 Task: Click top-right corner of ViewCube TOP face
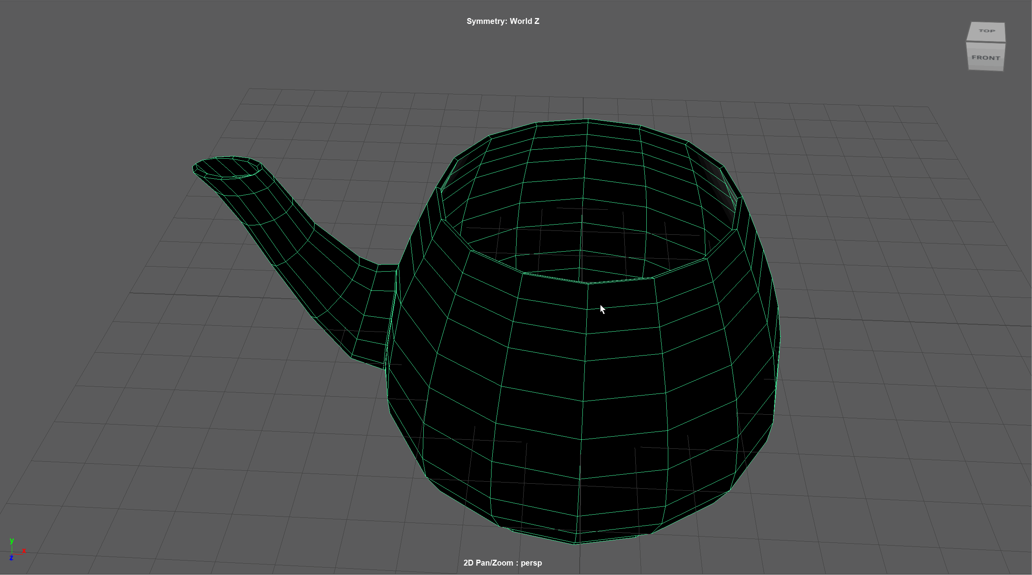click(1004, 24)
